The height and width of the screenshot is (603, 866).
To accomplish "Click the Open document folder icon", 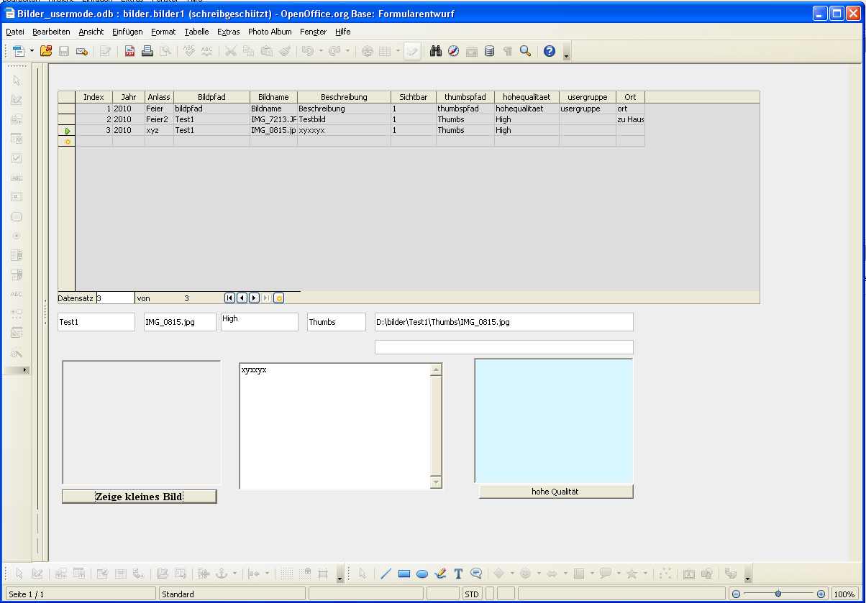I will tap(46, 51).
